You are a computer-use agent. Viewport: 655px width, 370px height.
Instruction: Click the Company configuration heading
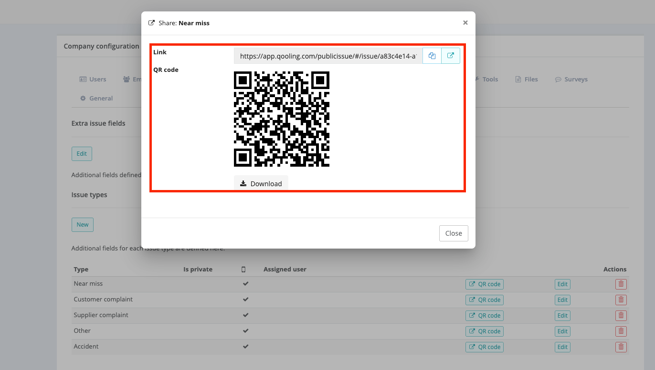pyautogui.click(x=101, y=46)
